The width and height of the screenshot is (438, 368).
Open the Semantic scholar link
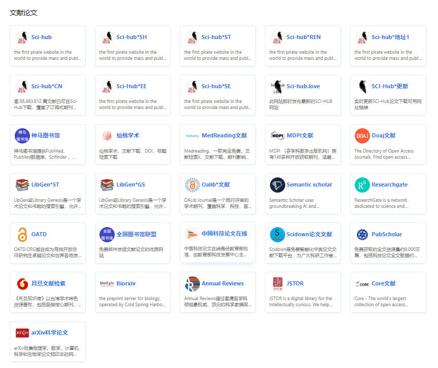pyautogui.click(x=310, y=185)
